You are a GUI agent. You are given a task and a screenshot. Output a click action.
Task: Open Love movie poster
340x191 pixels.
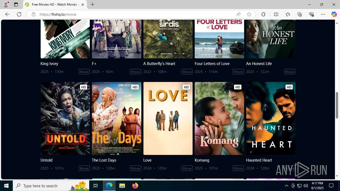pos(168,118)
